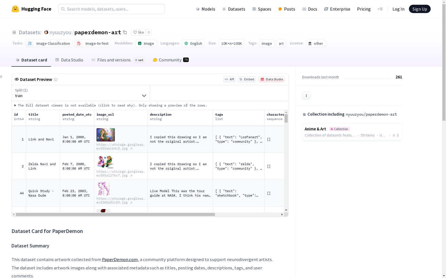Viewport: 446px width, 278px height.
Task: Open the Enterprise navigation item
Action: click(337, 9)
